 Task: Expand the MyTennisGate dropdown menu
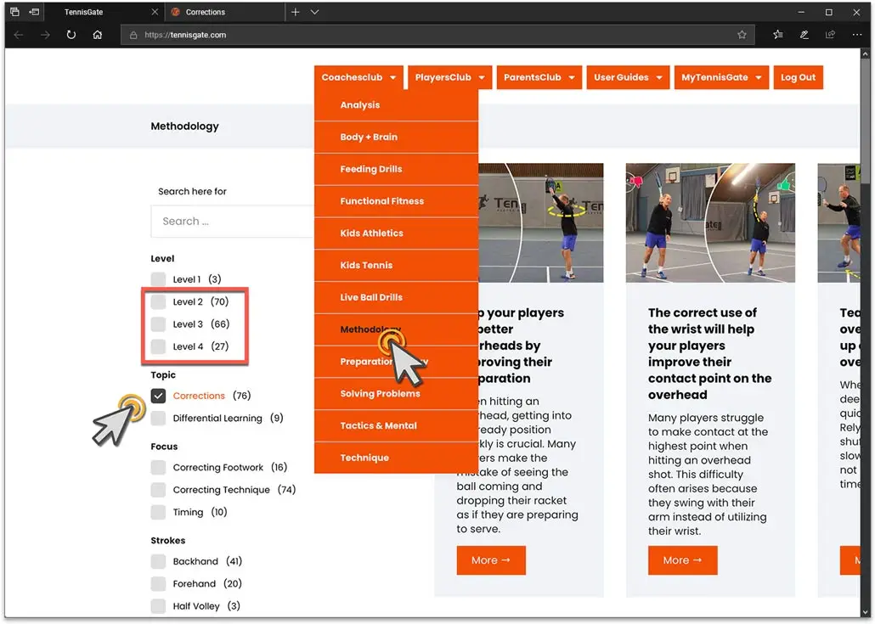[x=721, y=77]
